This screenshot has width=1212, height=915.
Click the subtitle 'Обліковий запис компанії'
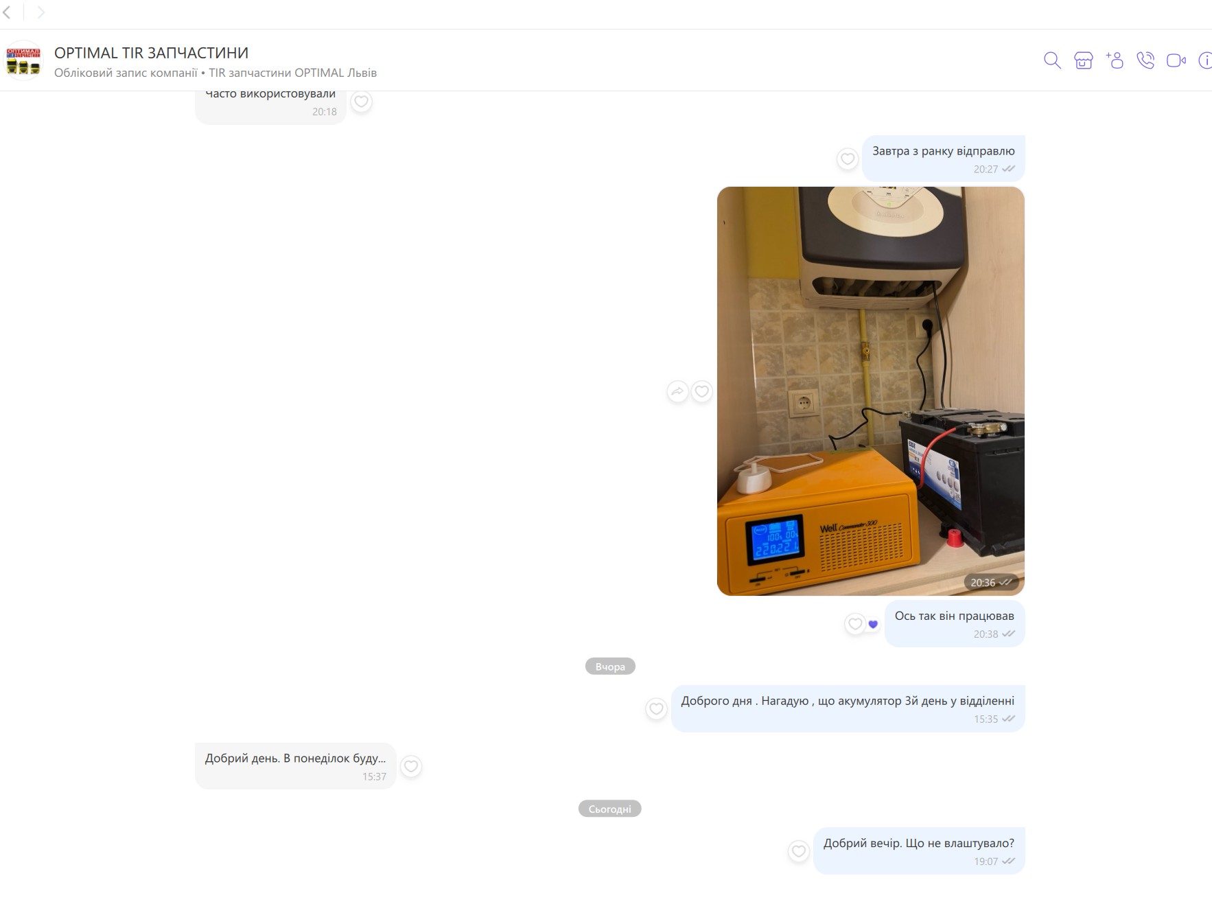(126, 73)
